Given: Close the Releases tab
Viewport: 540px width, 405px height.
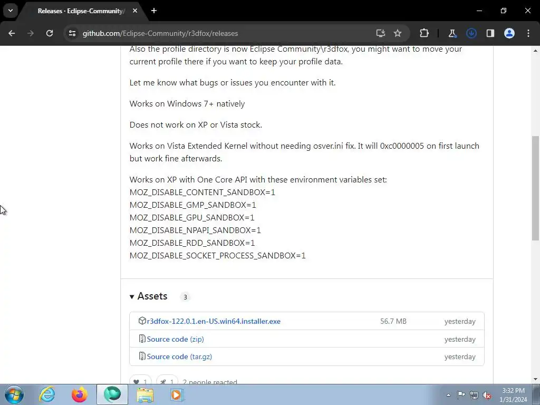Looking at the screenshot, I should click(135, 11).
